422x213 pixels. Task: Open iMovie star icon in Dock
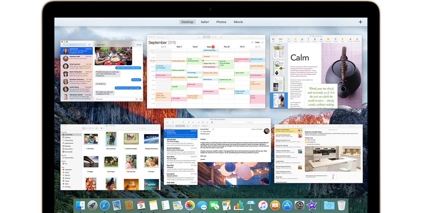click(312, 206)
